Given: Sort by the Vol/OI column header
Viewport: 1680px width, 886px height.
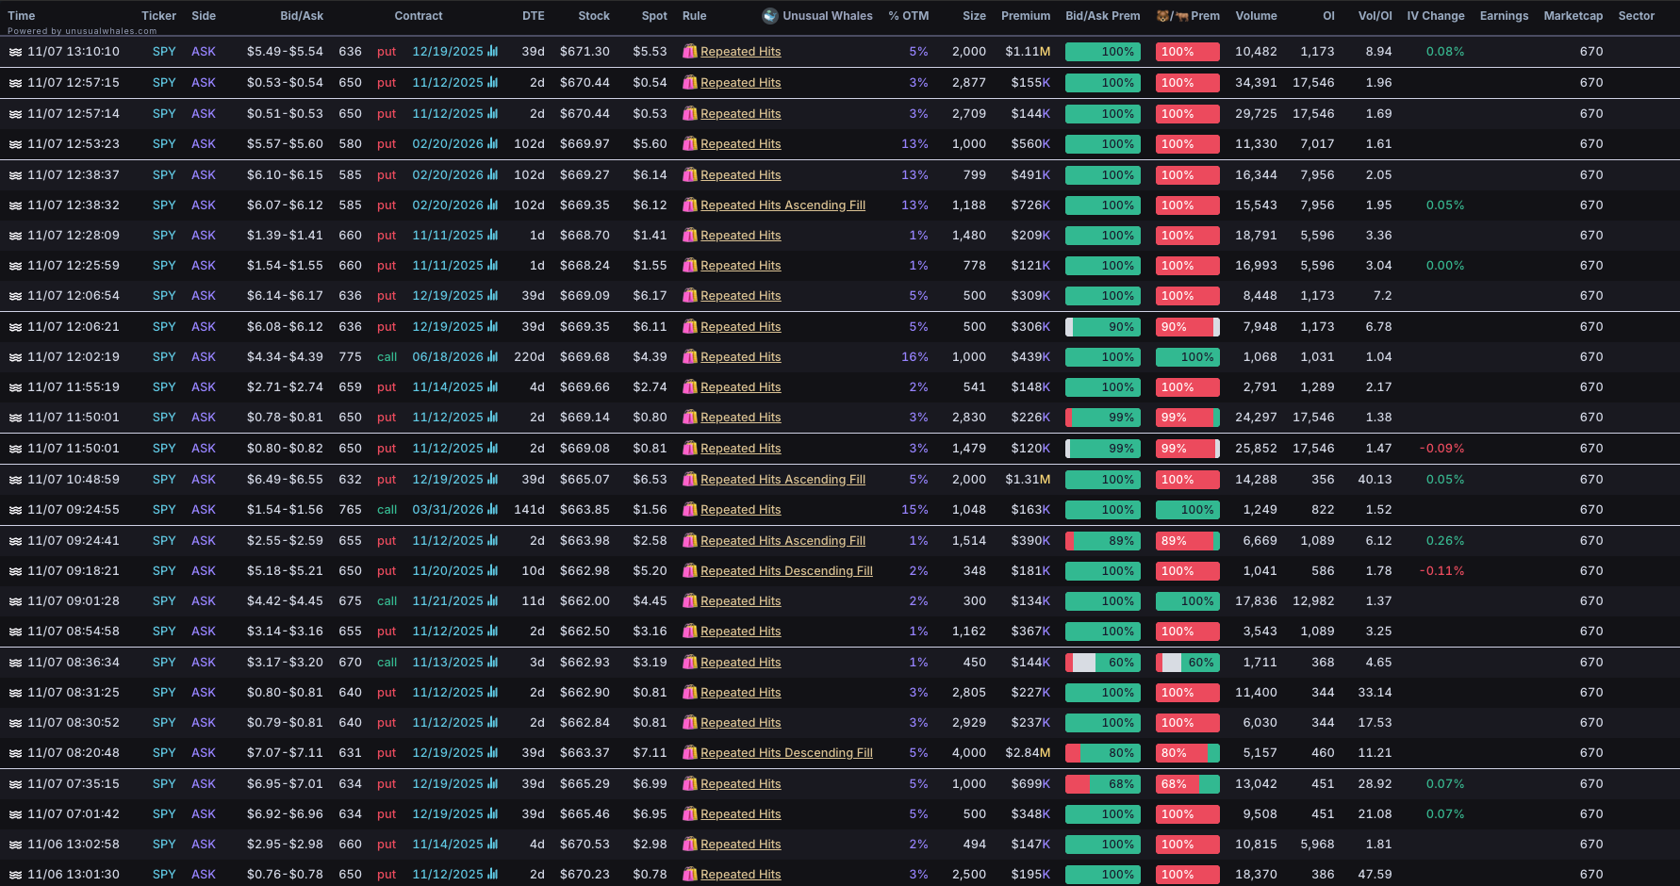Looking at the screenshot, I should 1375,16.
